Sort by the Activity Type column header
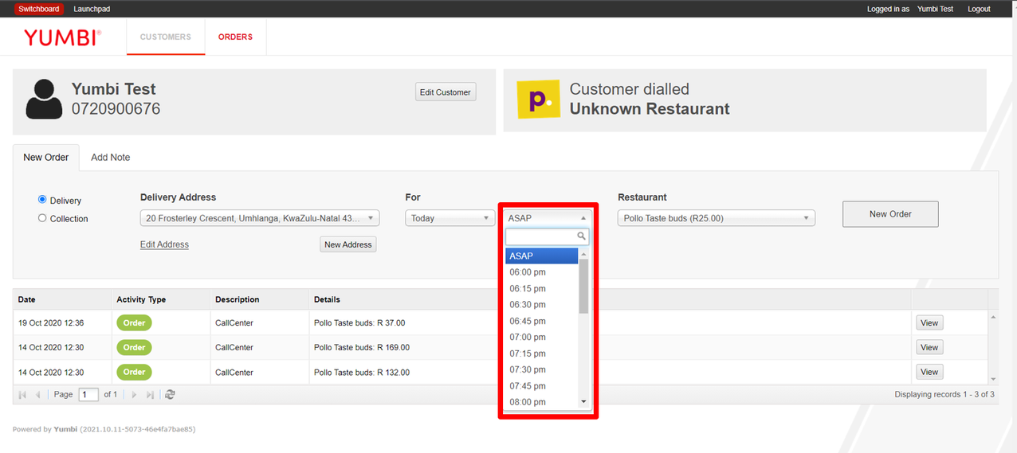 coord(161,299)
